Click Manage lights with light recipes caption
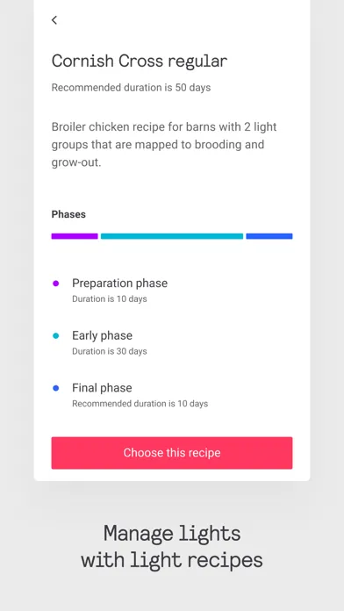The image size is (344, 611). (172, 547)
